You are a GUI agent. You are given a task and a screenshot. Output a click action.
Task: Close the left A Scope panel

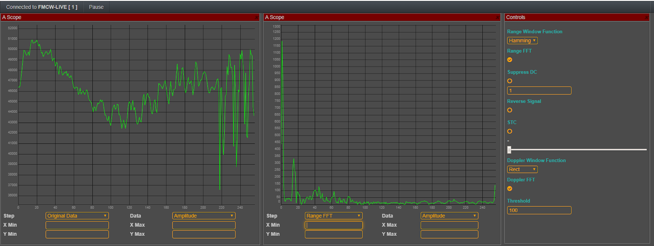pos(256,18)
